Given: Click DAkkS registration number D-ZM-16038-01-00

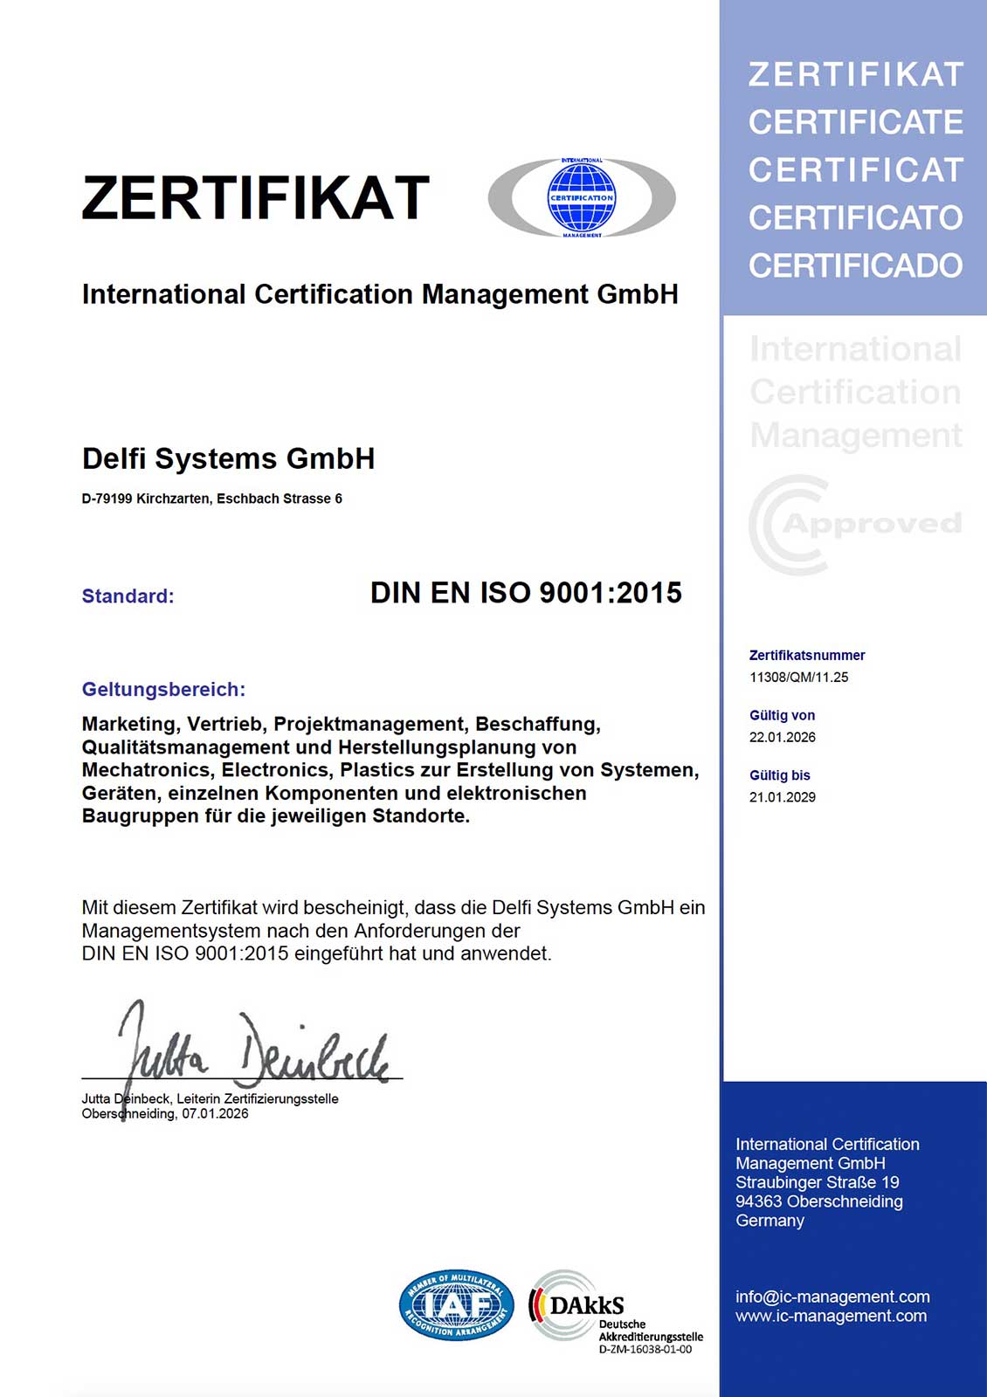Looking at the screenshot, I should click(645, 1350).
